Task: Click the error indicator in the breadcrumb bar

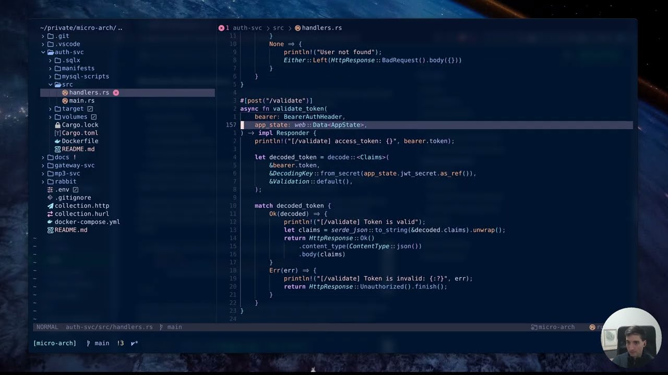Action: (221, 28)
